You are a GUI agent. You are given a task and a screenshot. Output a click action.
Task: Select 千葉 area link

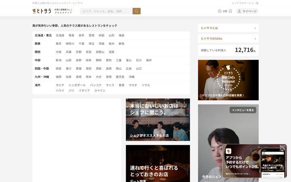(x=81, y=44)
